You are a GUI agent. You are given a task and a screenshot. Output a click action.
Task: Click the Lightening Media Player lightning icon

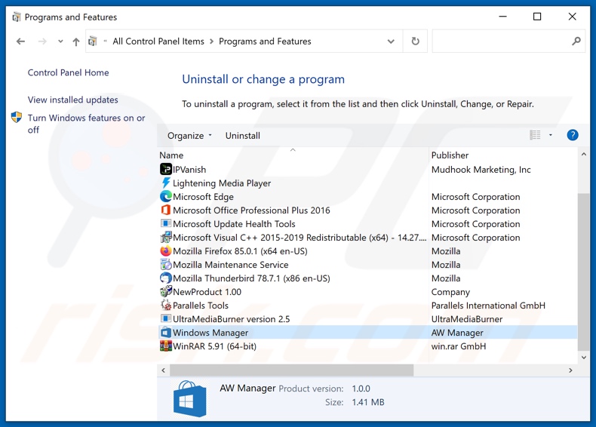tap(166, 183)
